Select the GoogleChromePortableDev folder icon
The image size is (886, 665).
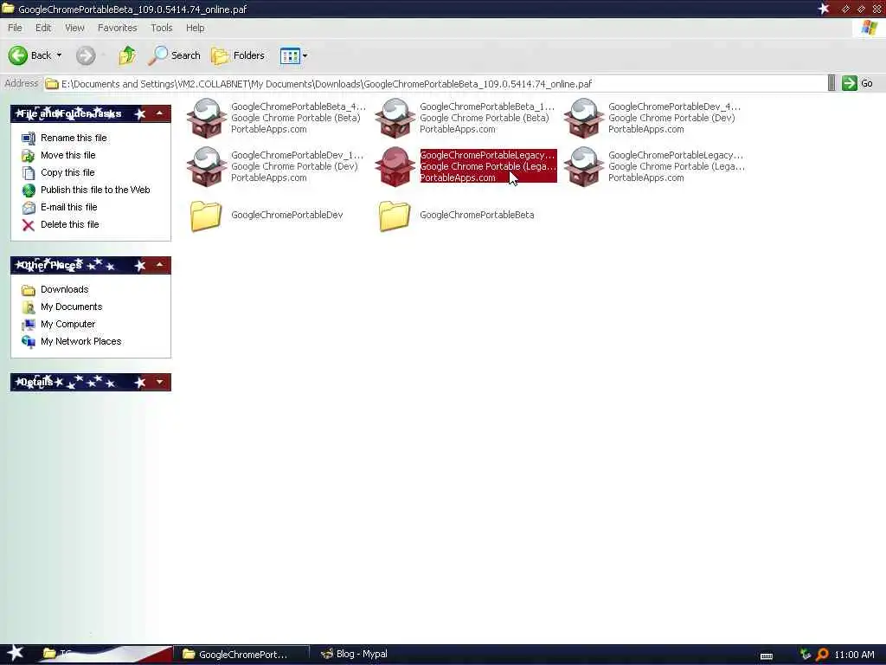206,216
